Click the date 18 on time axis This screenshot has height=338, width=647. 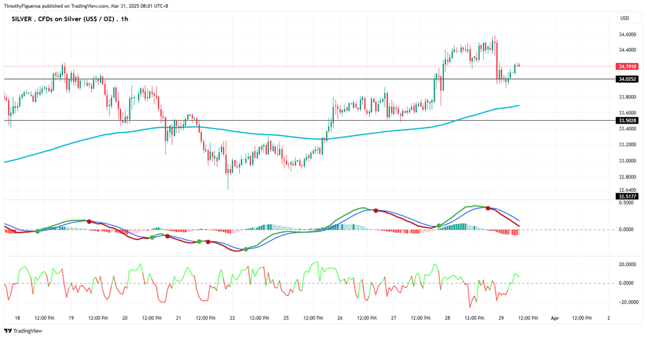pyautogui.click(x=17, y=318)
